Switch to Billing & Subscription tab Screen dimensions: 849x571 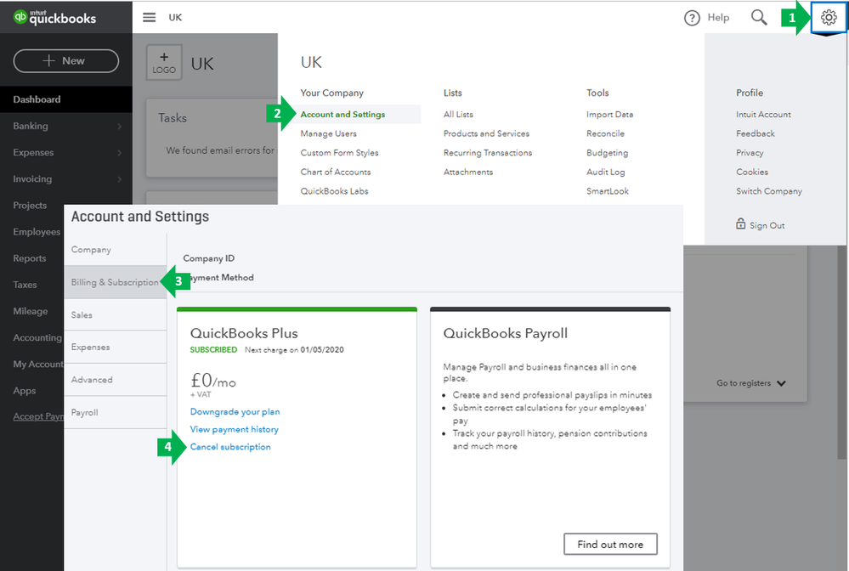[x=116, y=282]
